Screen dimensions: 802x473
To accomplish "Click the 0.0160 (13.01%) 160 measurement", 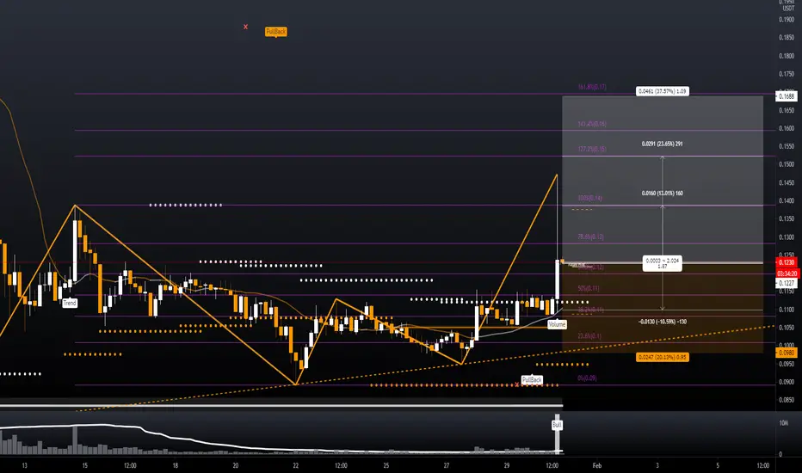I will click(x=662, y=193).
